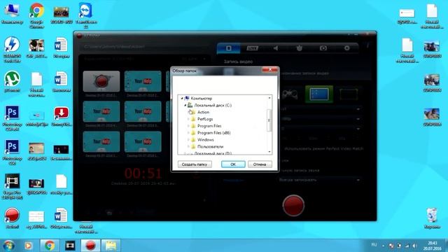Open the Action! desktop shortcut

tap(12, 218)
